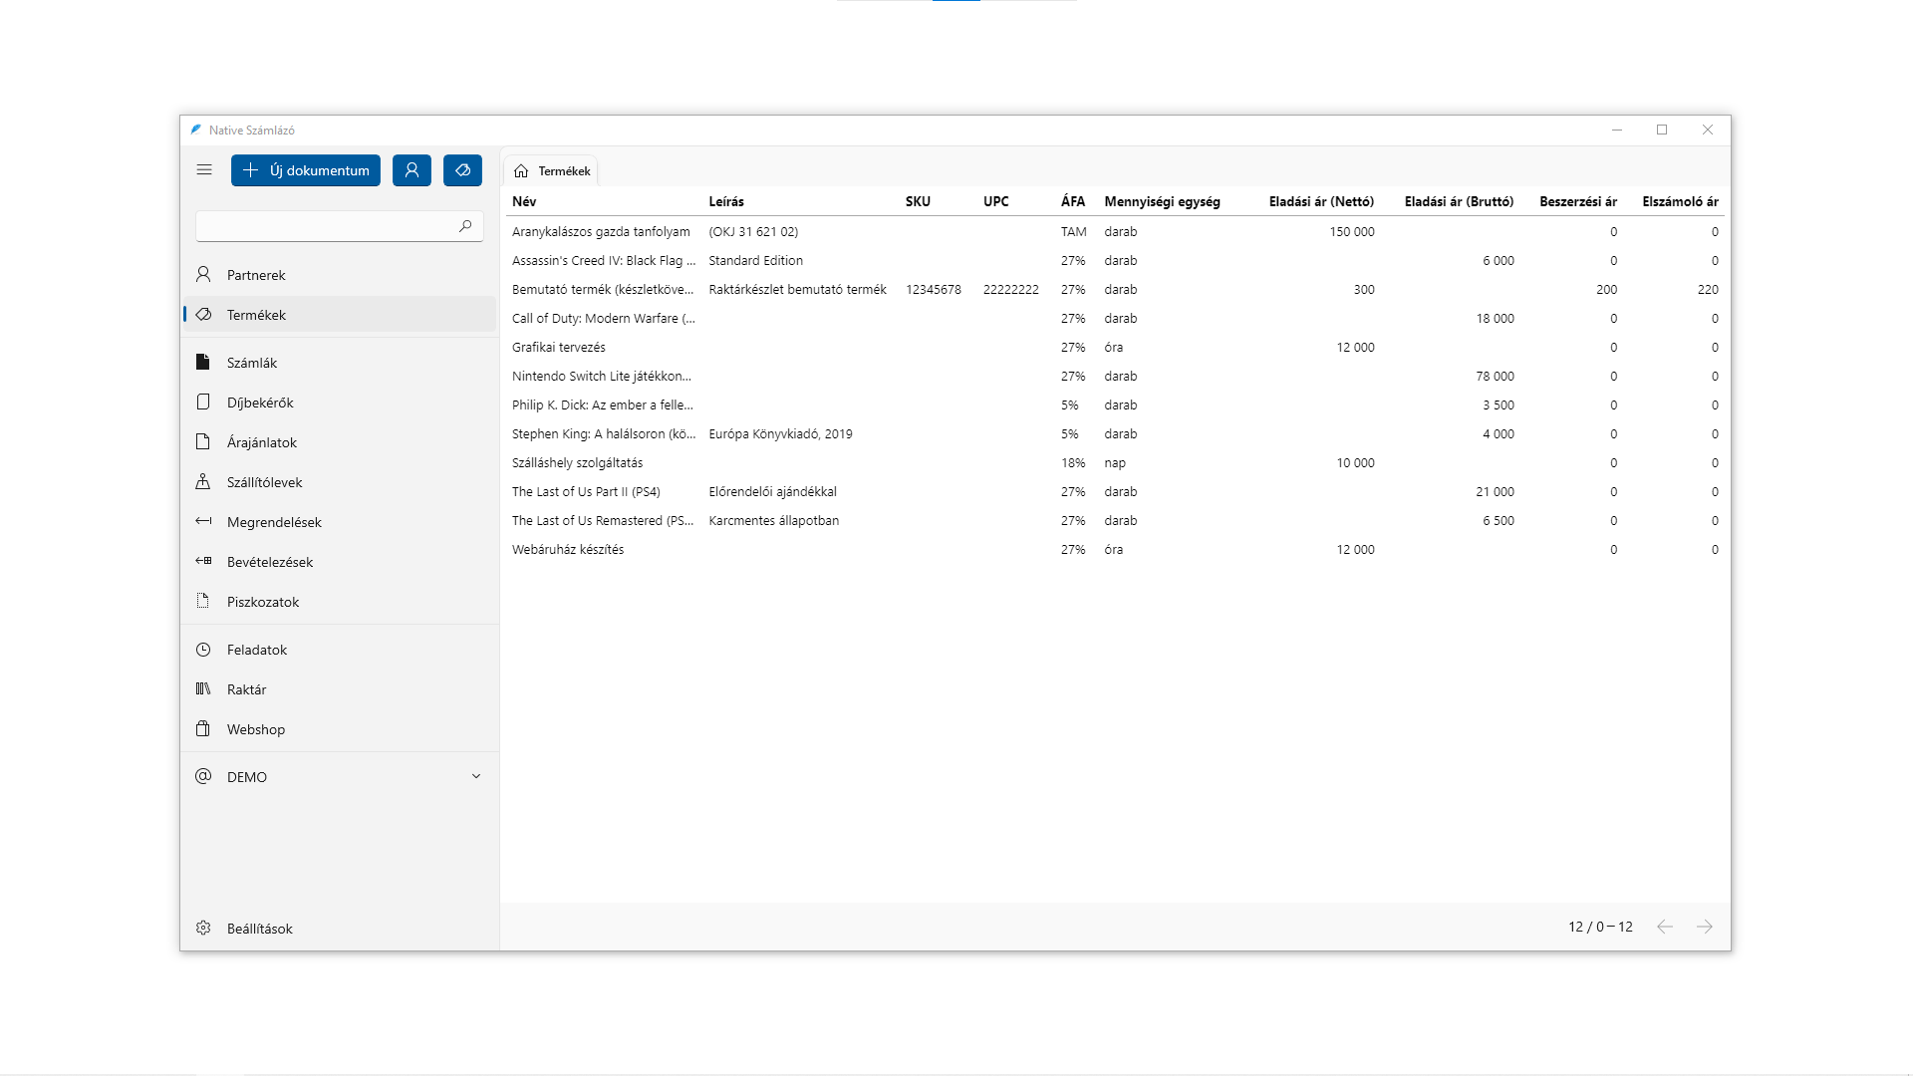The image size is (1913, 1076).
Task: Open Megrendelések via the arrow icon
Action: tap(203, 521)
